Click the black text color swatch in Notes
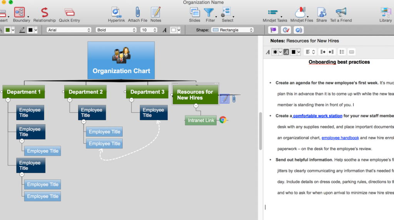The image size is (394, 220). (293, 52)
